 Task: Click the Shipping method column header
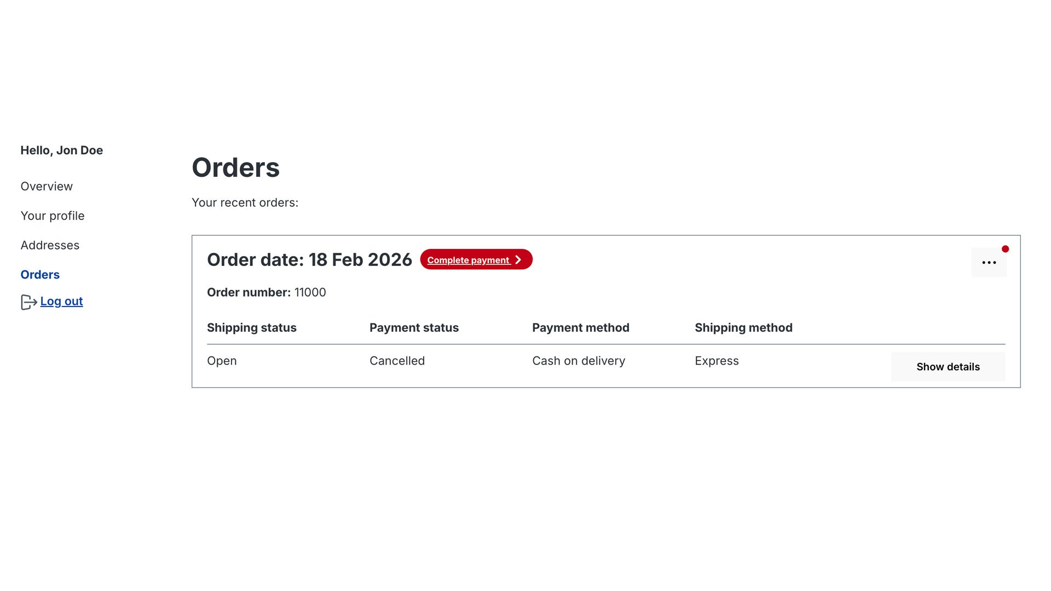(x=743, y=328)
